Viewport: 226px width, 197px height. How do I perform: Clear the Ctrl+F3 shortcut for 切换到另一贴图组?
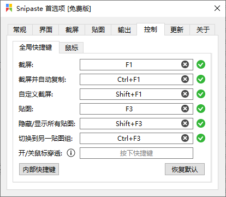(185, 138)
